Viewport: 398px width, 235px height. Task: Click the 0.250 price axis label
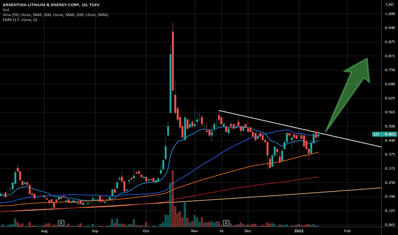click(390, 182)
